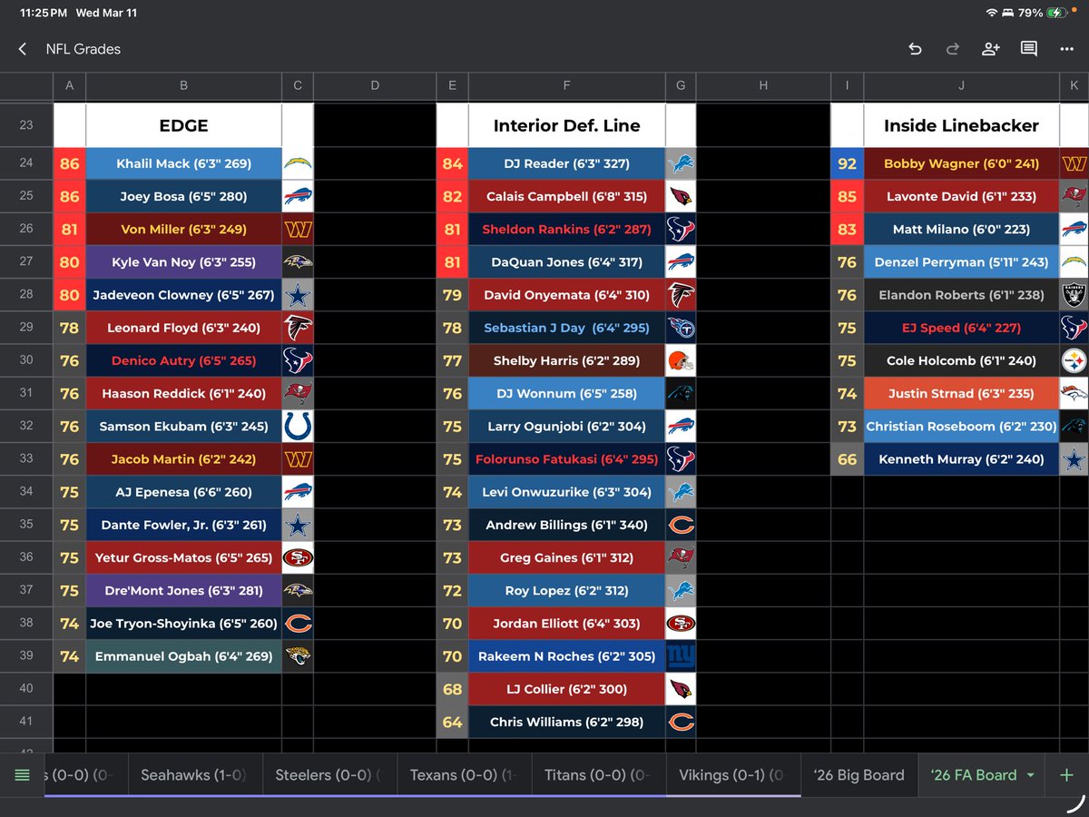Screen dimensions: 1089x817
Task: Tap the NFL Grades document title
Action: 83,49
